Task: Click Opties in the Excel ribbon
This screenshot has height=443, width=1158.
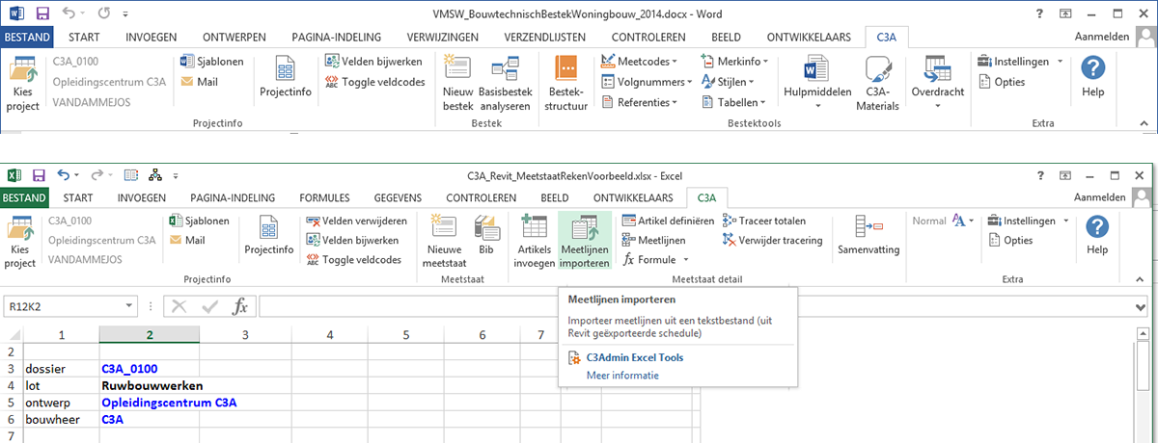Action: tap(1010, 240)
